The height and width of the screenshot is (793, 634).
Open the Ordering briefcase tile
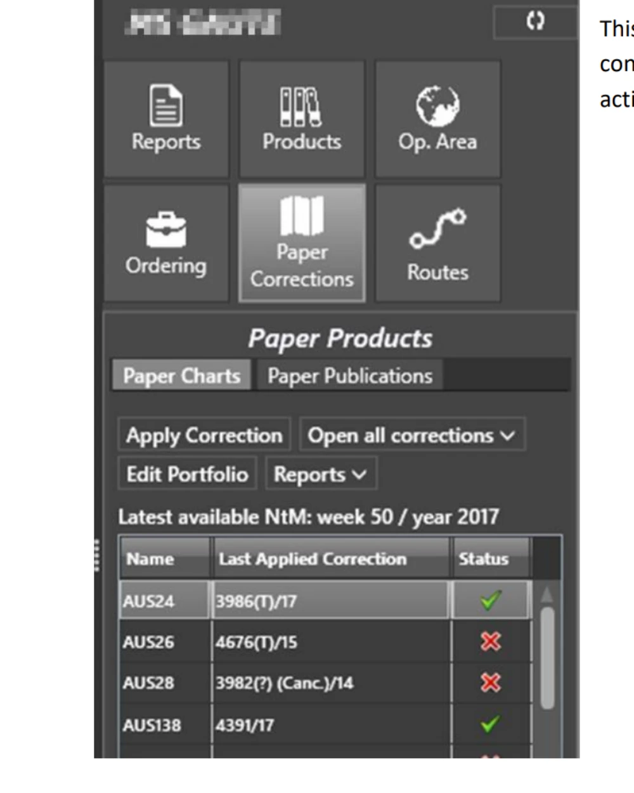(x=166, y=243)
